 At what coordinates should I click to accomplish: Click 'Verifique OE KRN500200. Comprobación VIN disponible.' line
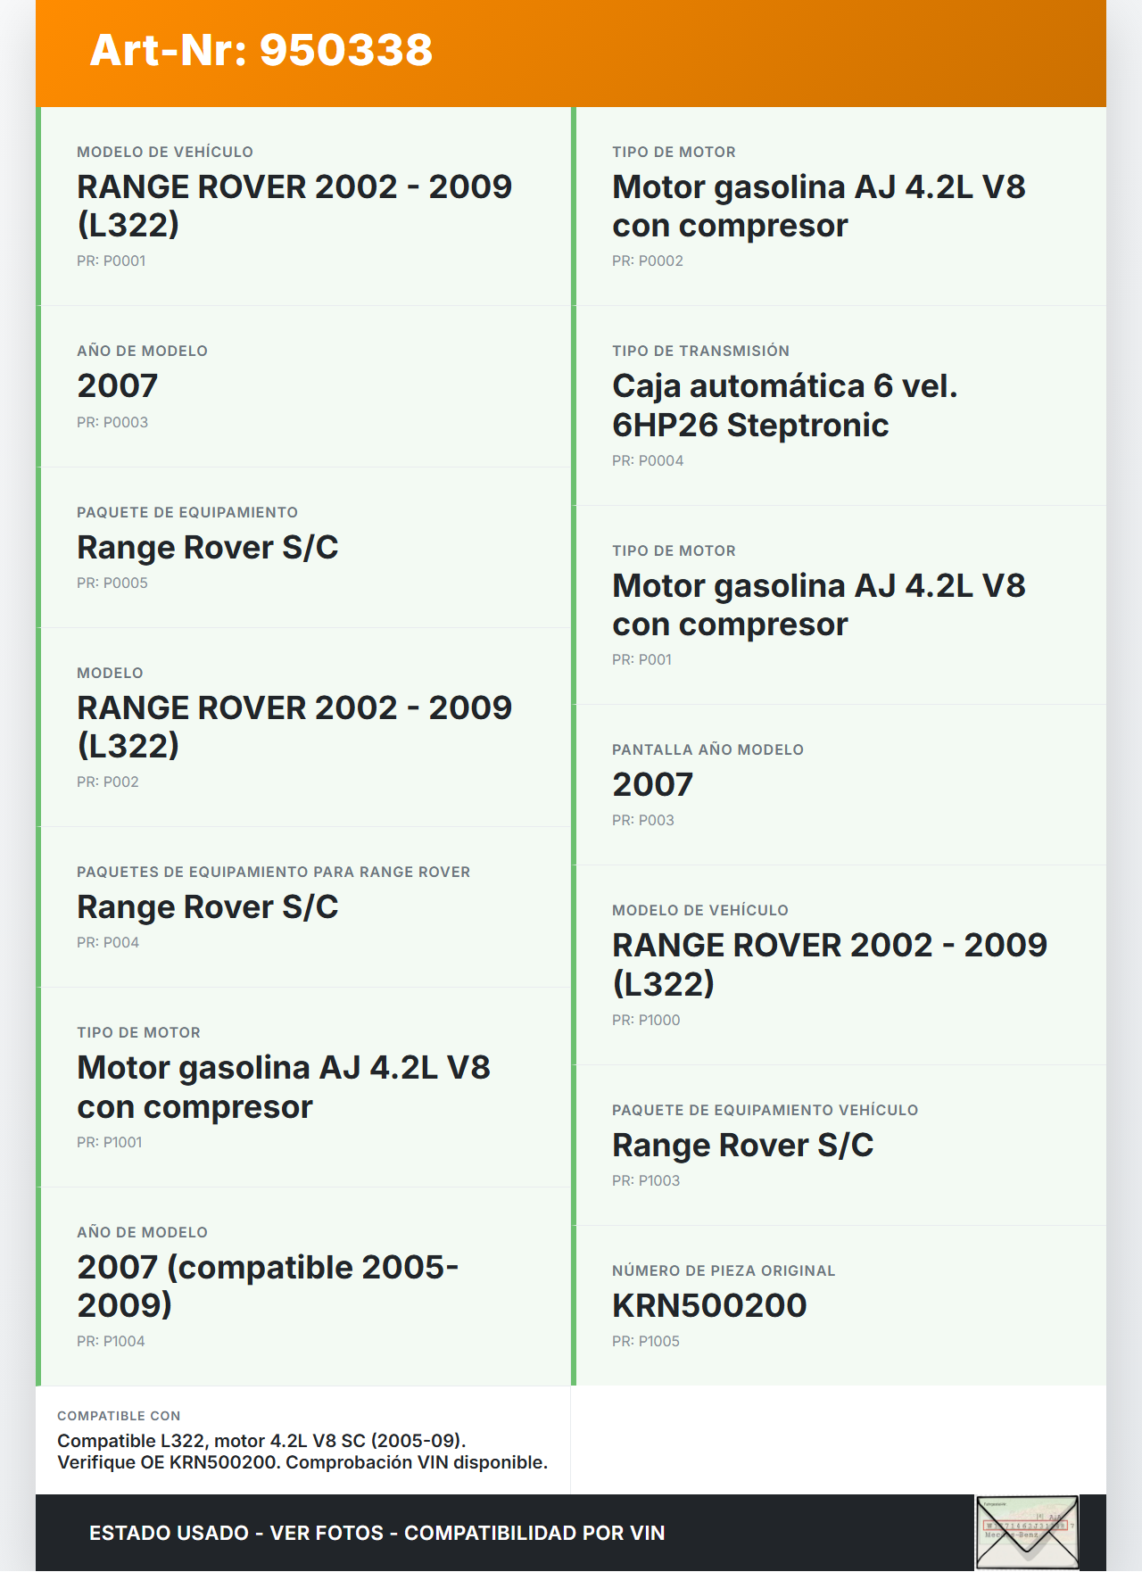[302, 1462]
